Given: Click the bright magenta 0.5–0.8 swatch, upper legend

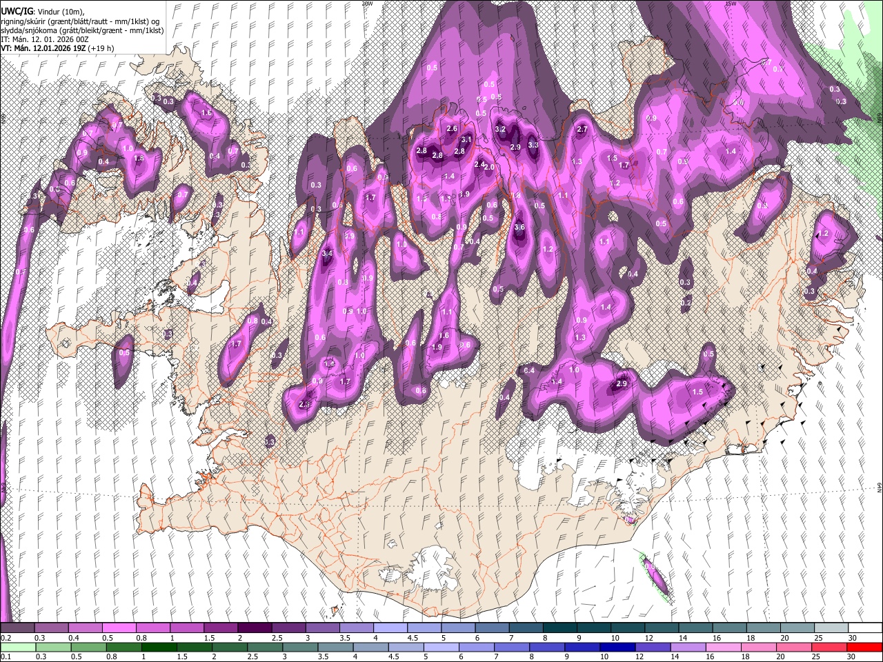Looking at the screenshot, I should (119, 628).
